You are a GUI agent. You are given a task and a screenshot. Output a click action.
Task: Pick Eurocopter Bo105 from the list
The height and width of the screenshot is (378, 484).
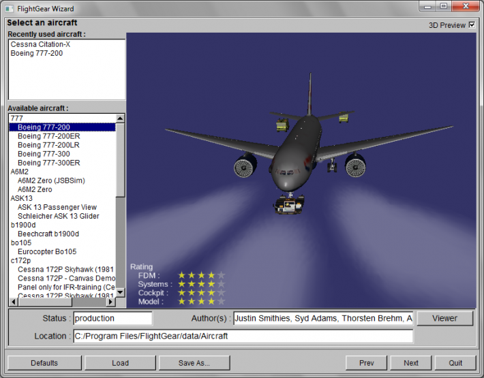(47, 251)
